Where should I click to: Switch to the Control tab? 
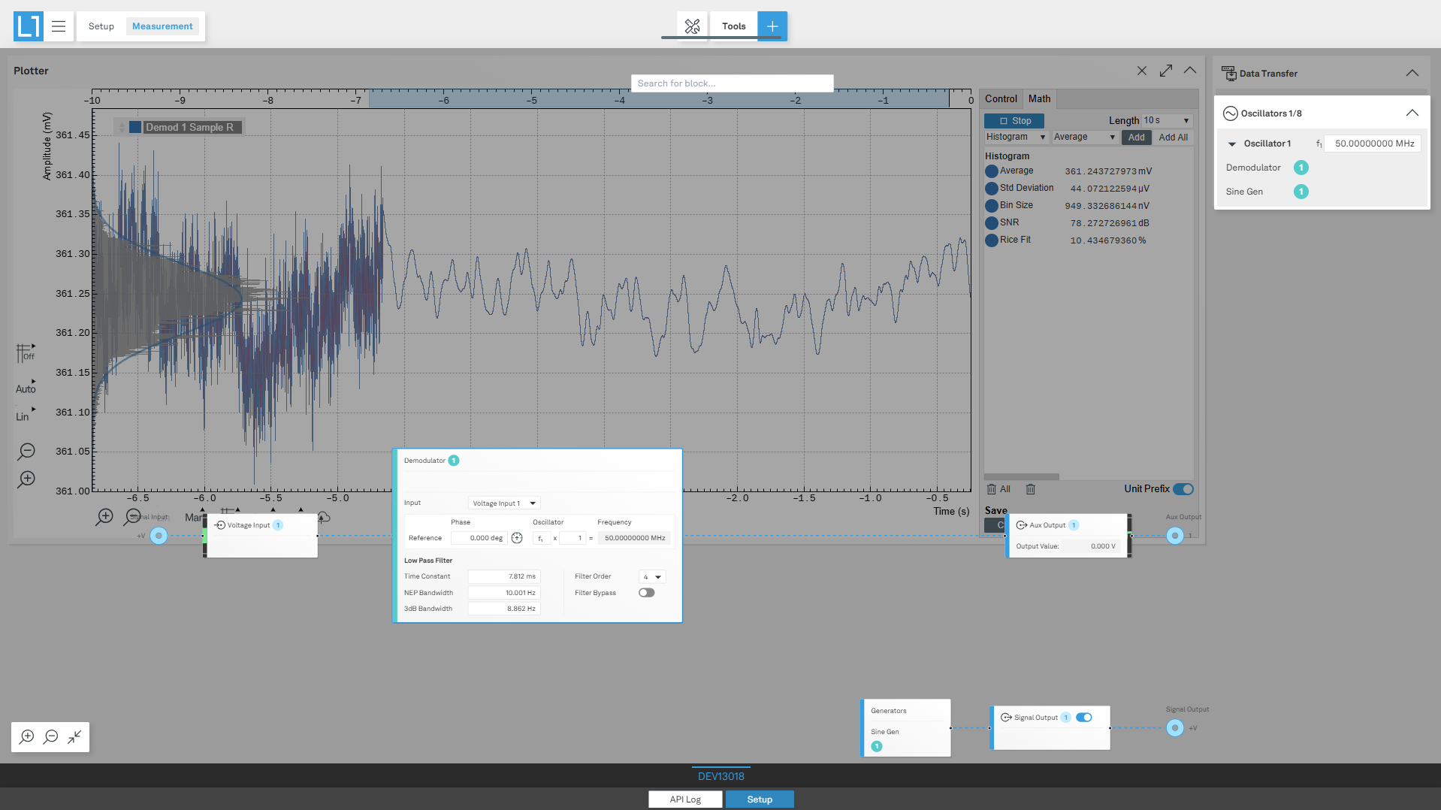click(1001, 99)
